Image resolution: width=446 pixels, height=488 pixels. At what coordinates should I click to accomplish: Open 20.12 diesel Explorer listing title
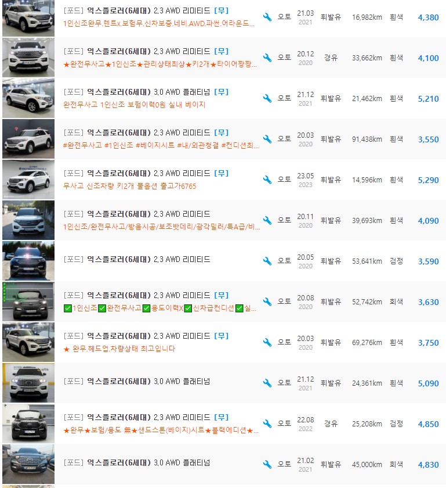point(146,51)
